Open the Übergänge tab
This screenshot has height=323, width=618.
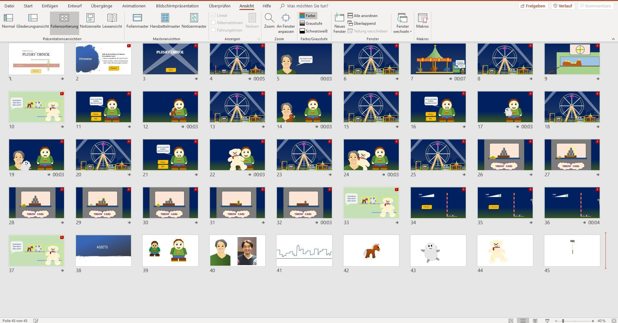coord(102,6)
